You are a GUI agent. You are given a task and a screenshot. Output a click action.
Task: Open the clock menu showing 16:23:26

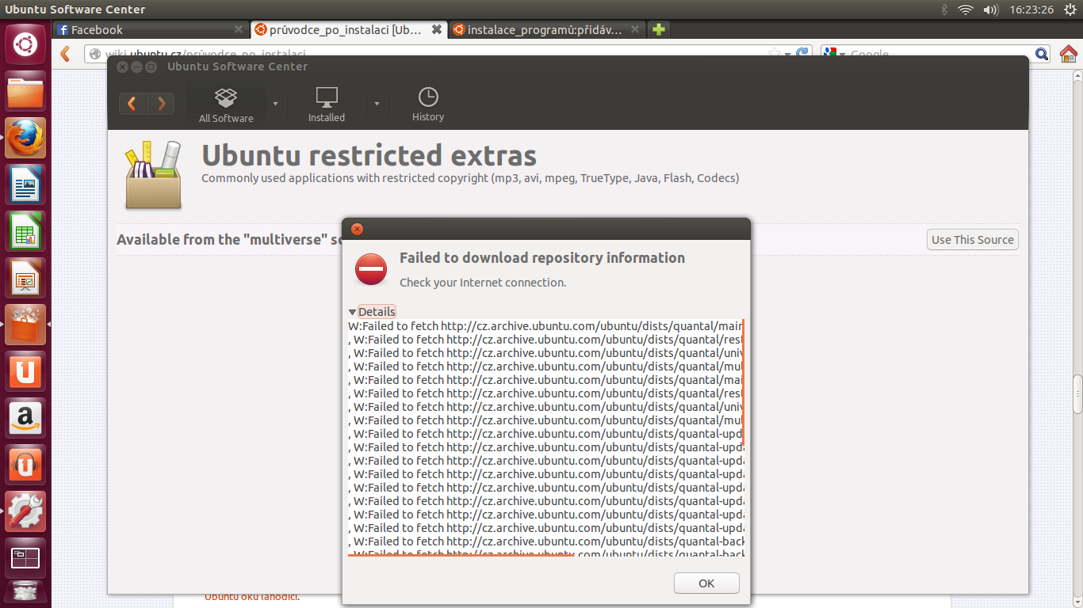click(1031, 9)
